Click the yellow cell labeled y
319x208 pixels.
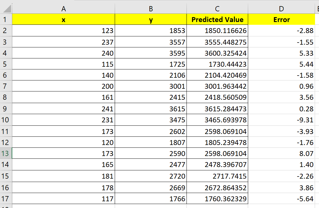tap(150, 19)
